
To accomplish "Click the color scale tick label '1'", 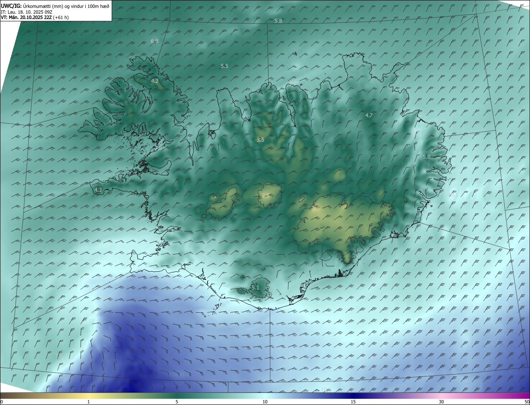I will pos(89,402).
